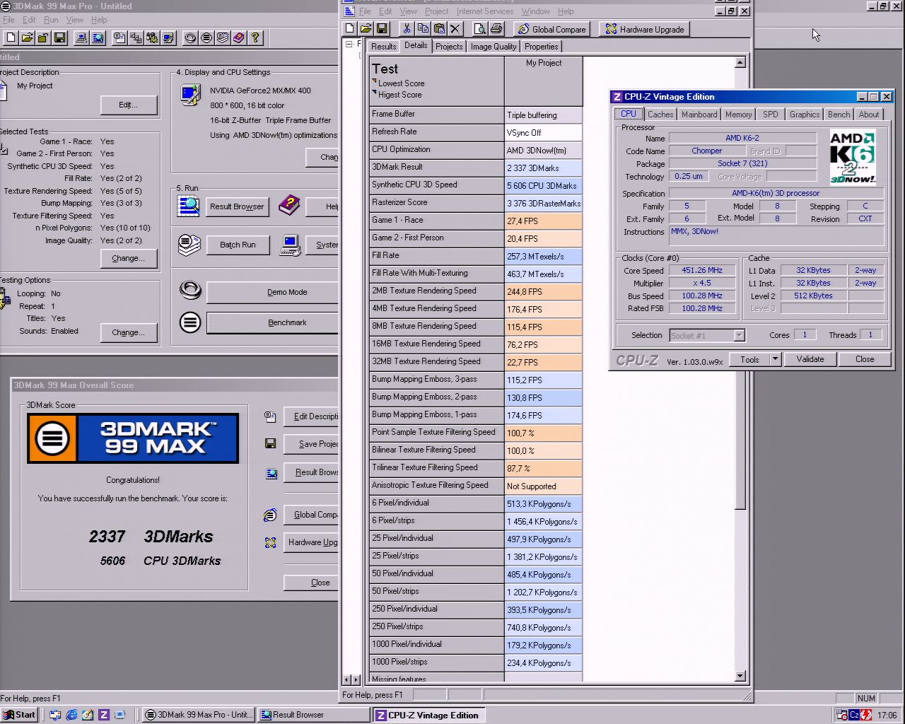Switch to the Mainboard tab in CPU-Z
Screen dimensions: 905x724
[x=699, y=115]
